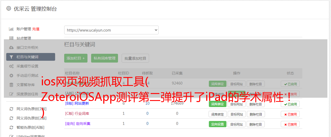Click 目标网站 in the 定向采集 row
Viewport: 331px width, 137px height.
coord(237,124)
